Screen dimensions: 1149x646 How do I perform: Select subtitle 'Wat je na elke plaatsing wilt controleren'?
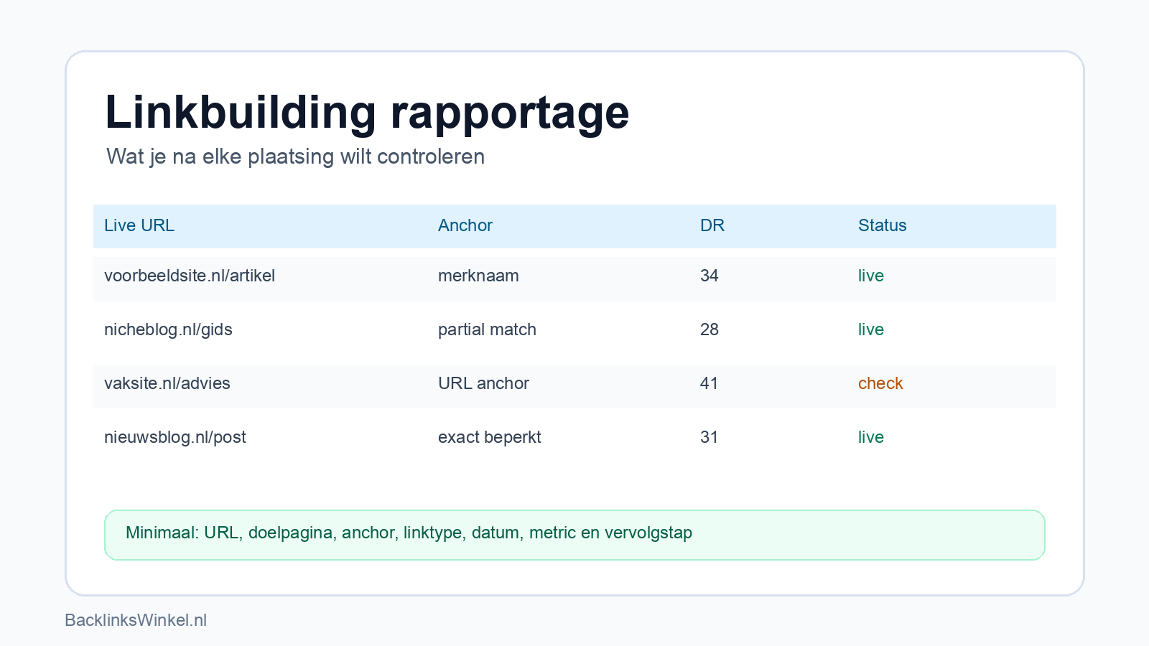pos(295,156)
